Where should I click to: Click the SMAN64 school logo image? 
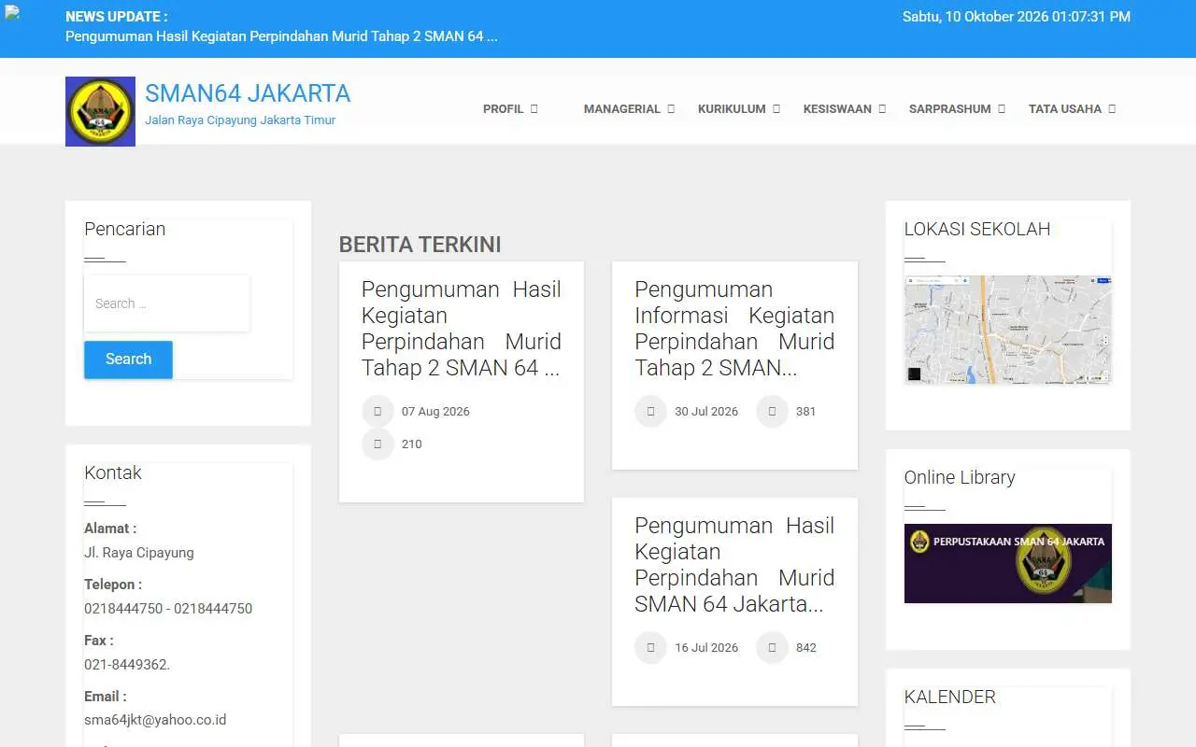coord(100,111)
